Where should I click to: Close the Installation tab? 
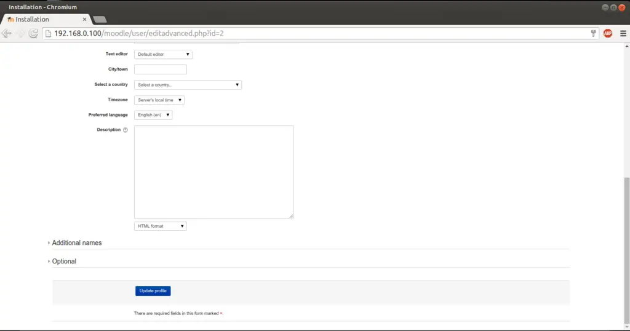click(x=84, y=19)
